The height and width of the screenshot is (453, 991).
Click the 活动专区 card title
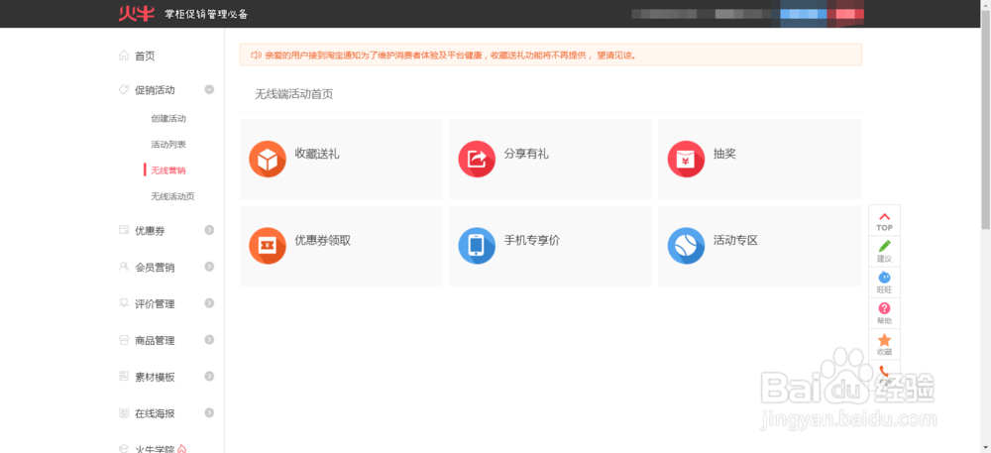(735, 241)
